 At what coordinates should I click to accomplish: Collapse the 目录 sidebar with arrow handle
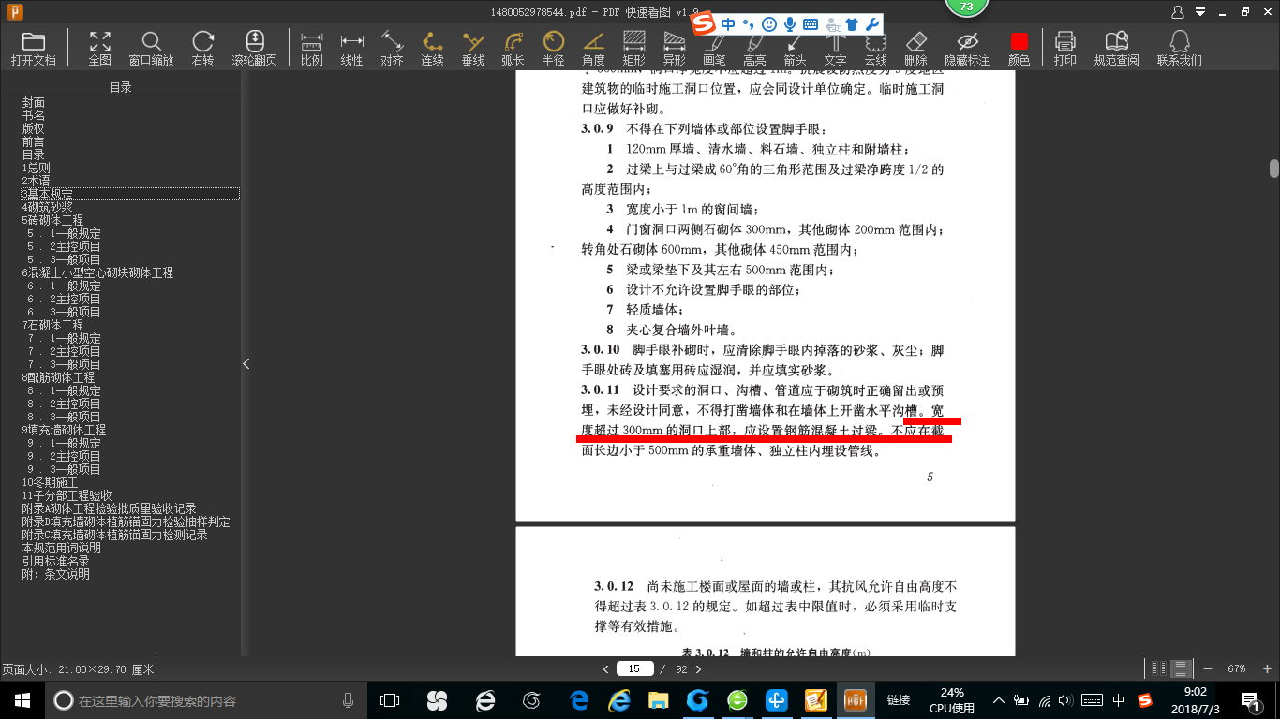coord(246,363)
